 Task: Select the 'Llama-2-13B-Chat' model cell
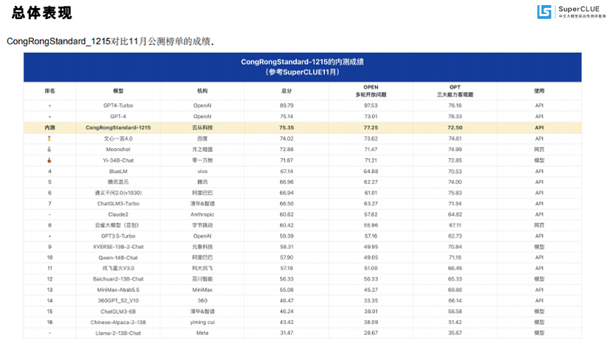[x=119, y=333]
